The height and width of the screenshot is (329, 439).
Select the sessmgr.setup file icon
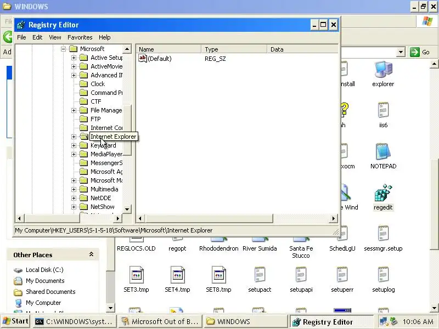[383, 234]
